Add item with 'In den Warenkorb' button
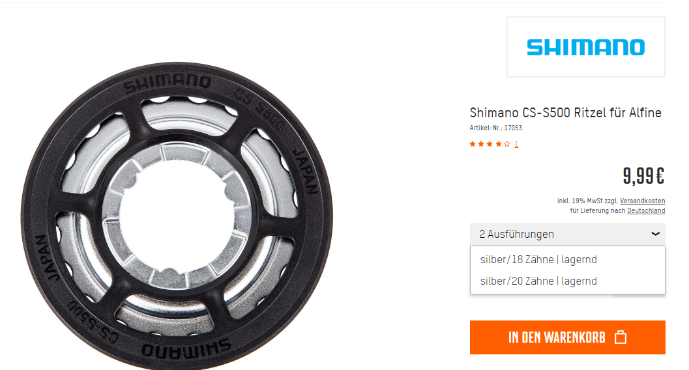 point(567,337)
